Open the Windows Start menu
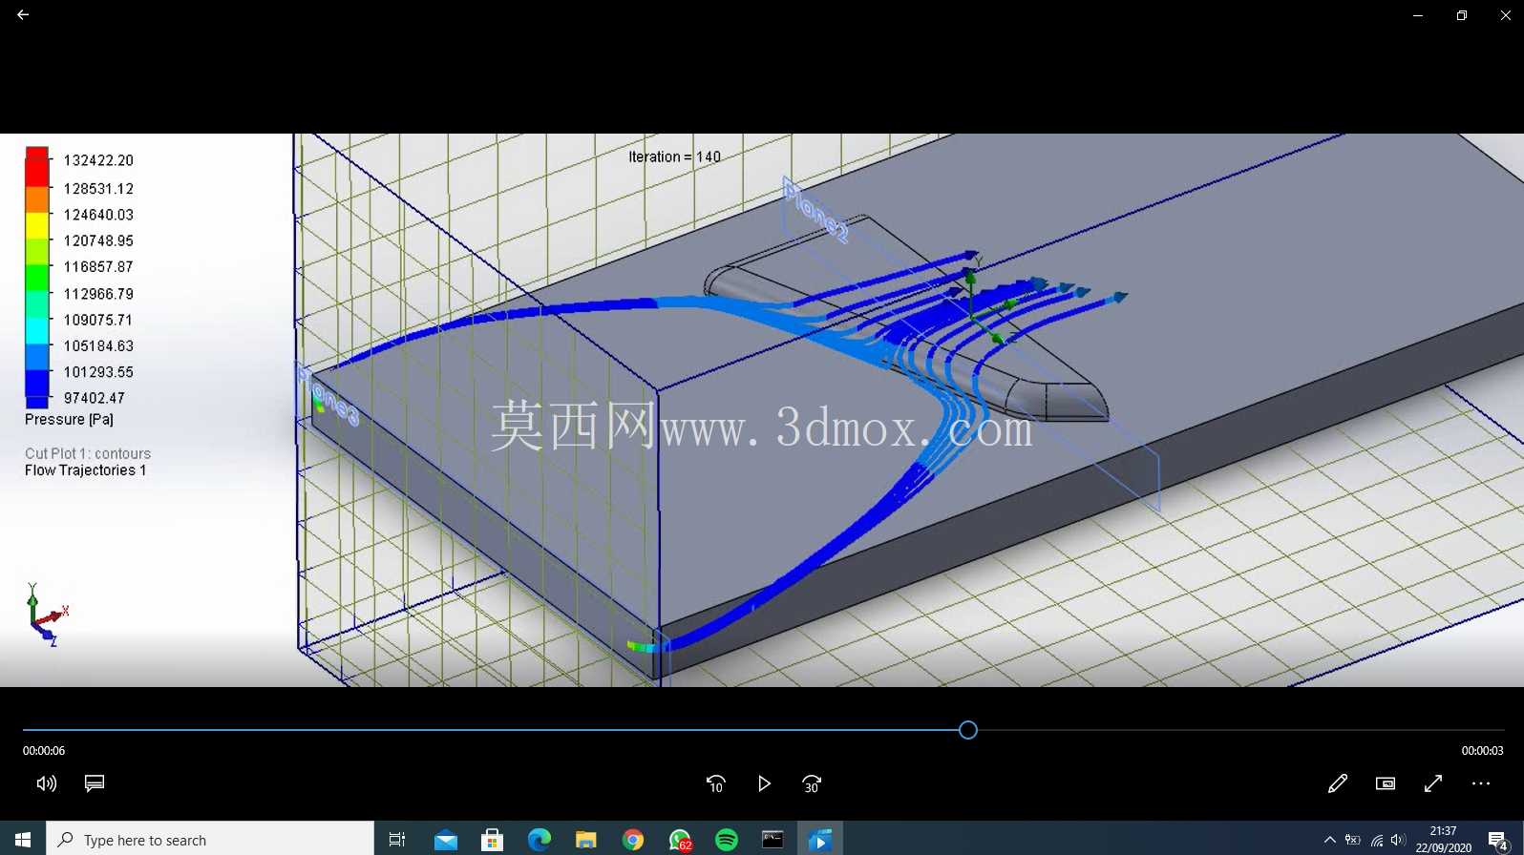Image resolution: width=1524 pixels, height=855 pixels. click(23, 840)
